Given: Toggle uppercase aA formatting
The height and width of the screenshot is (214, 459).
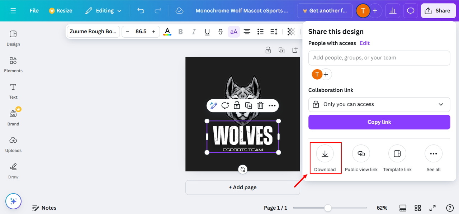Looking at the screenshot, I should pos(234,32).
